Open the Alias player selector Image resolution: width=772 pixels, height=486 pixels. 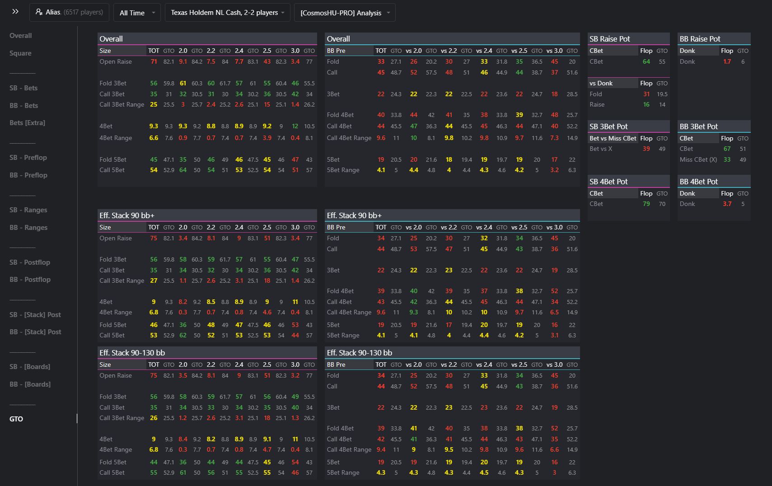pos(69,12)
